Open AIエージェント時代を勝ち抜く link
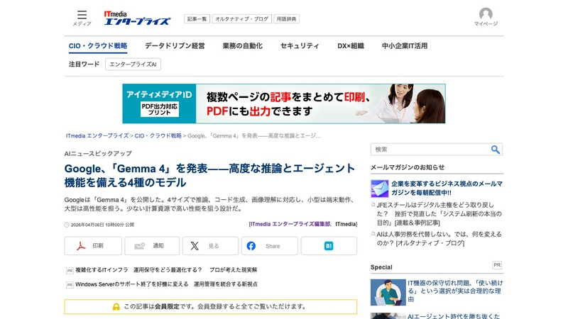 (454, 316)
